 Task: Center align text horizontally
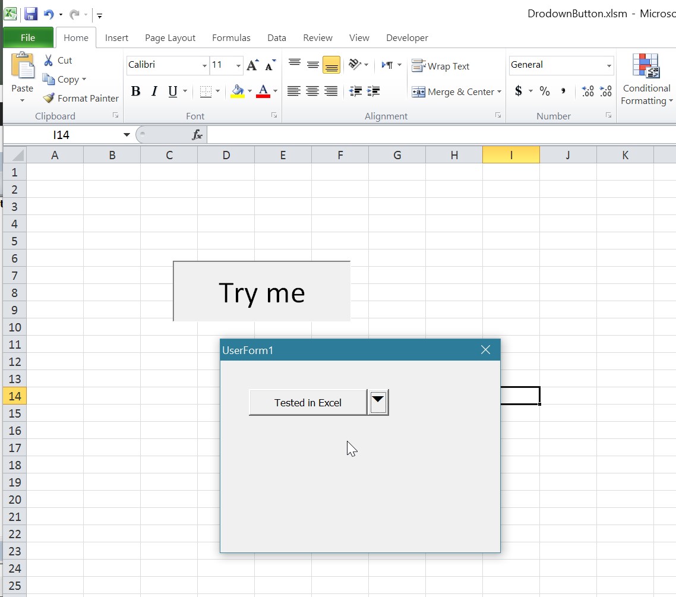tap(312, 91)
